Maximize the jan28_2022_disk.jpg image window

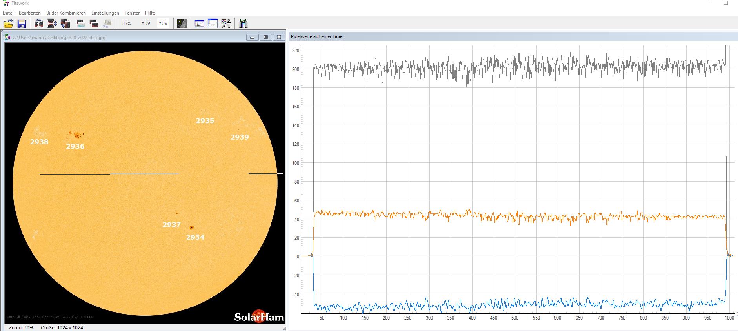tap(265, 37)
